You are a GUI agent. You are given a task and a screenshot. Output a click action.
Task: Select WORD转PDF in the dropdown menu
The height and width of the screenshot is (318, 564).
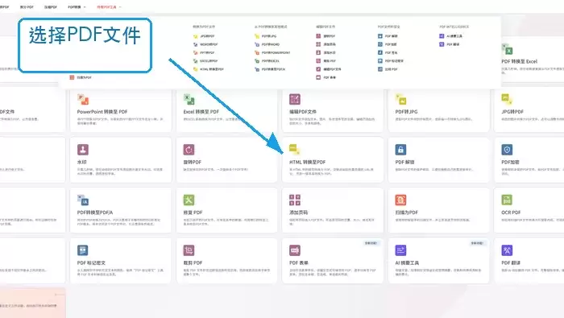coord(205,44)
